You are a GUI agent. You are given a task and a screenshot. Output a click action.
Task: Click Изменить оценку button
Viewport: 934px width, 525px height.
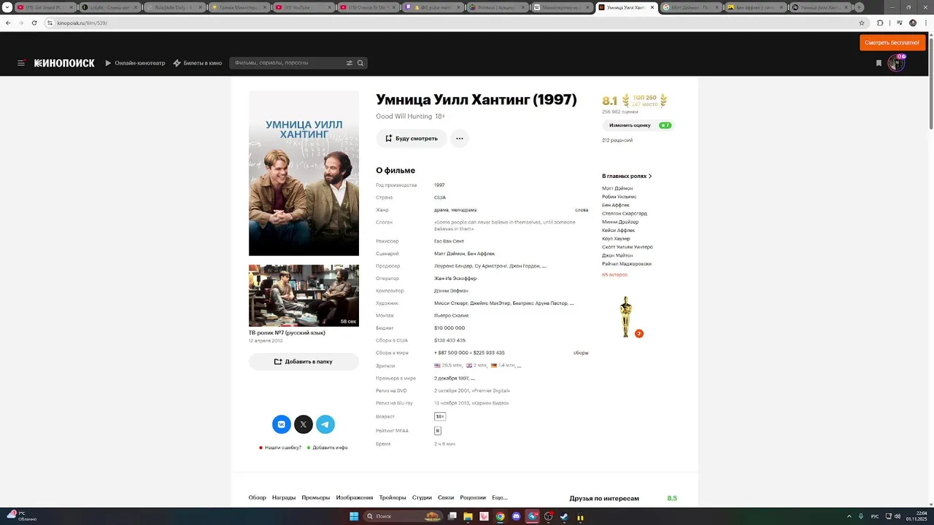[636, 125]
